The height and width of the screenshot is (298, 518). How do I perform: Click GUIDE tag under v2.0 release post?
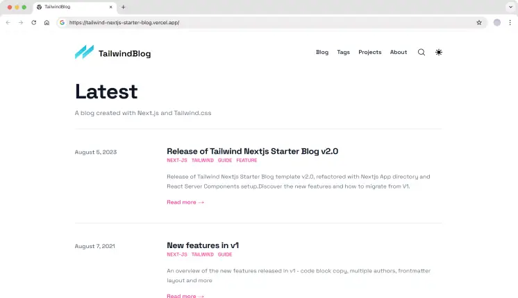point(225,160)
